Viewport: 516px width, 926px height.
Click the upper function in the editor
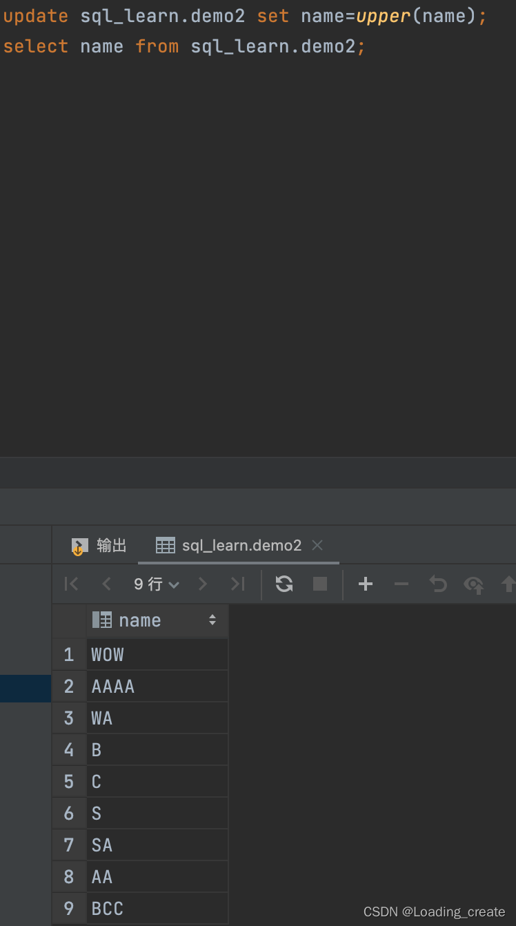pyautogui.click(x=384, y=17)
